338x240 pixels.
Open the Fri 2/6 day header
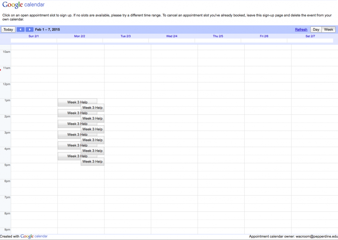[264, 36]
